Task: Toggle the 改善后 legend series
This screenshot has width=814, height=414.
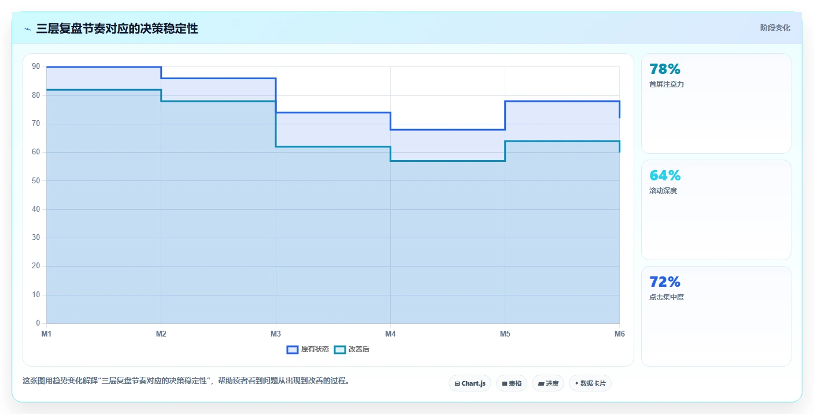Action: coord(352,349)
